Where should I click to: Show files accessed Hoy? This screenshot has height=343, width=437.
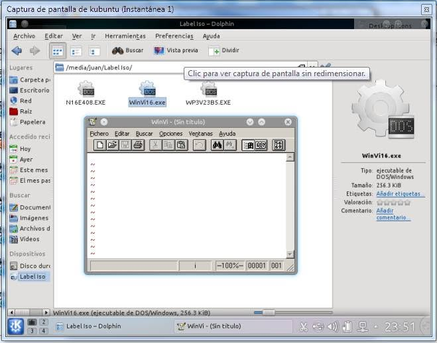(20, 149)
